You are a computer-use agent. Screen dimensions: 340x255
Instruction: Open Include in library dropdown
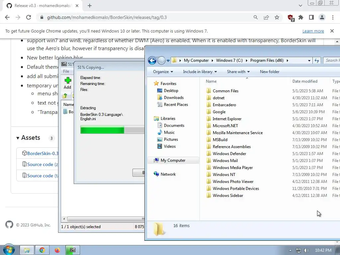click(200, 72)
